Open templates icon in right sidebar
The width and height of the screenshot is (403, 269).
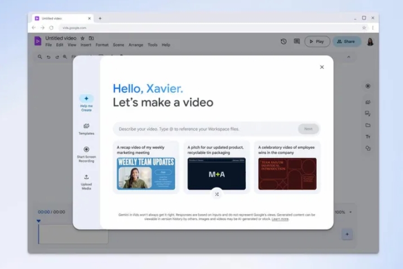(368, 102)
